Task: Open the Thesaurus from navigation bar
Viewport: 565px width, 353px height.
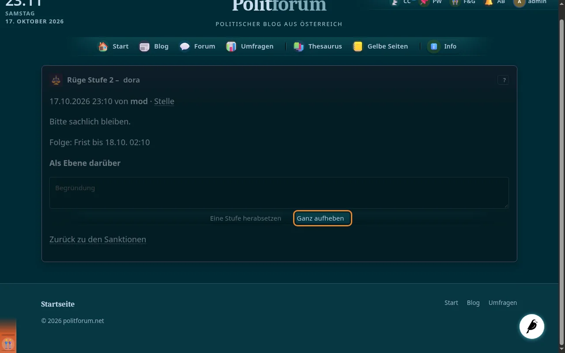Action: 318,46
